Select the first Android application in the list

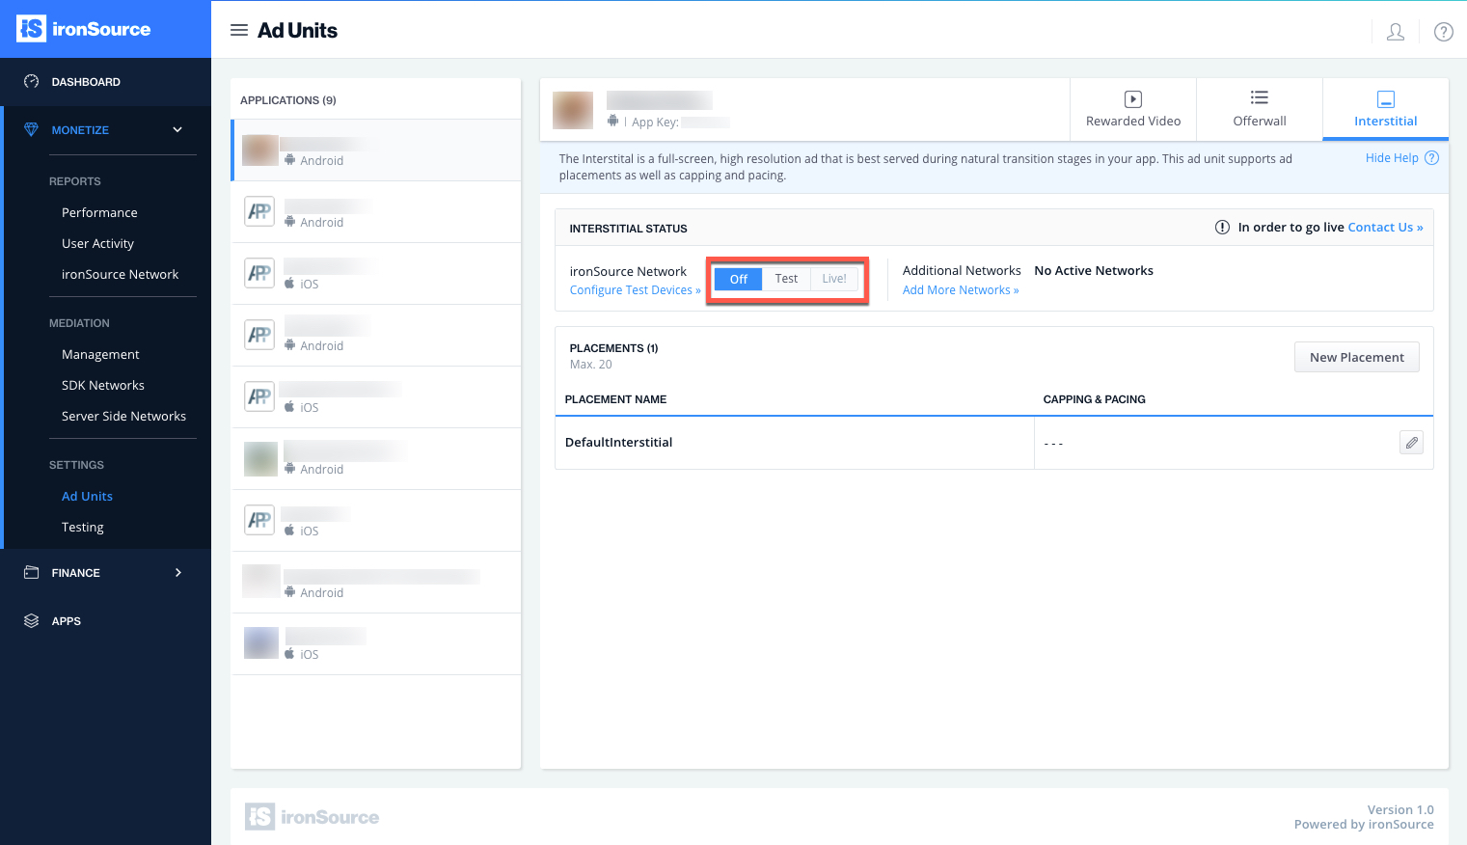(x=376, y=150)
